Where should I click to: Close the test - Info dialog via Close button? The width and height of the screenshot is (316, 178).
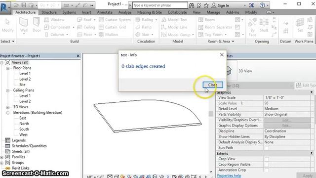coord(213,85)
